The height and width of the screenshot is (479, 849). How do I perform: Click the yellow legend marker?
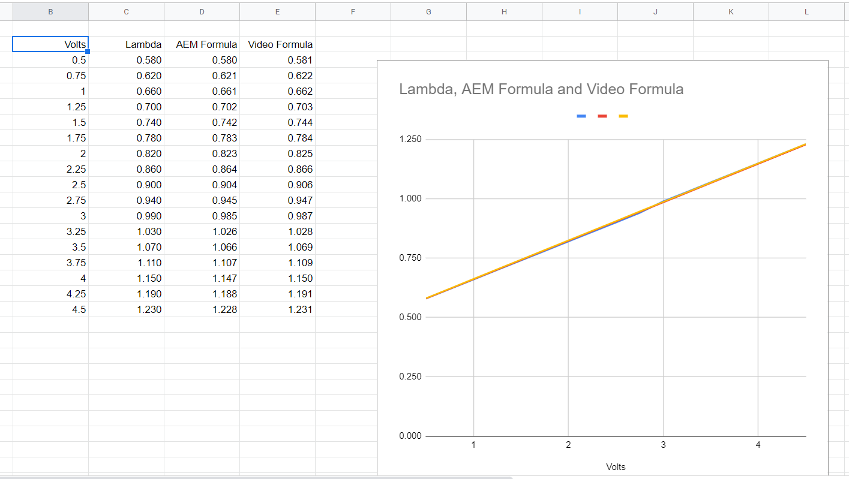623,116
